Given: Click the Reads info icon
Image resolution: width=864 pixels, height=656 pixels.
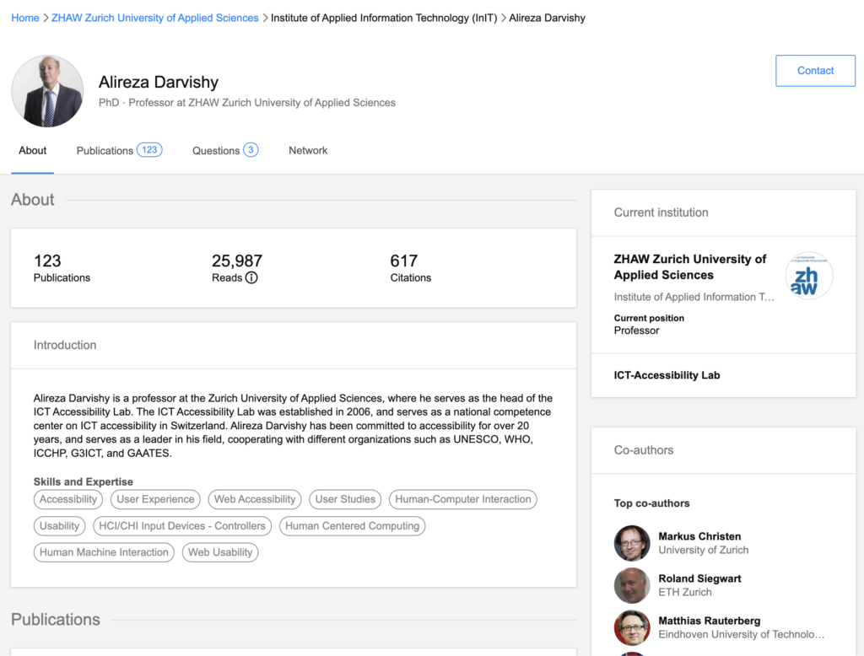Looking at the screenshot, I should tap(251, 277).
